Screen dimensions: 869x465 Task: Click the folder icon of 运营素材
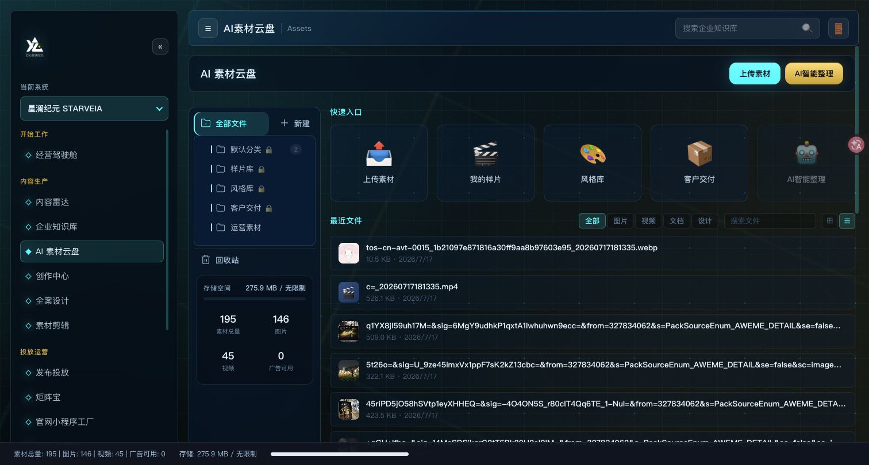(221, 227)
